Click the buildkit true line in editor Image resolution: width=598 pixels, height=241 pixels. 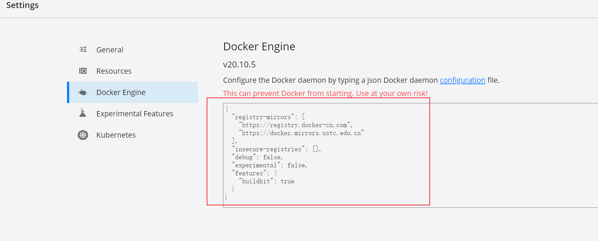267,181
